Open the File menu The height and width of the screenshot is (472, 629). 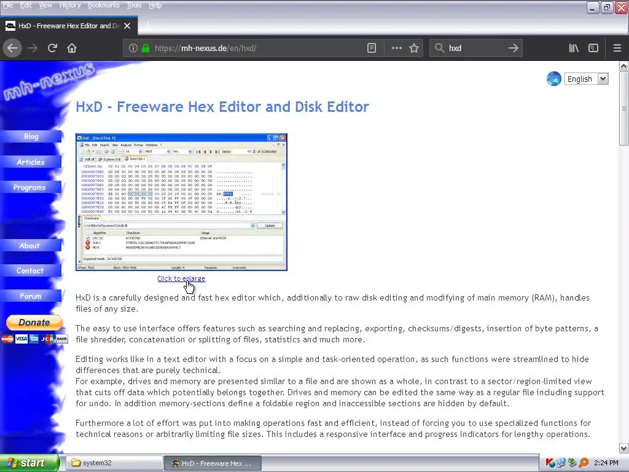point(7,5)
